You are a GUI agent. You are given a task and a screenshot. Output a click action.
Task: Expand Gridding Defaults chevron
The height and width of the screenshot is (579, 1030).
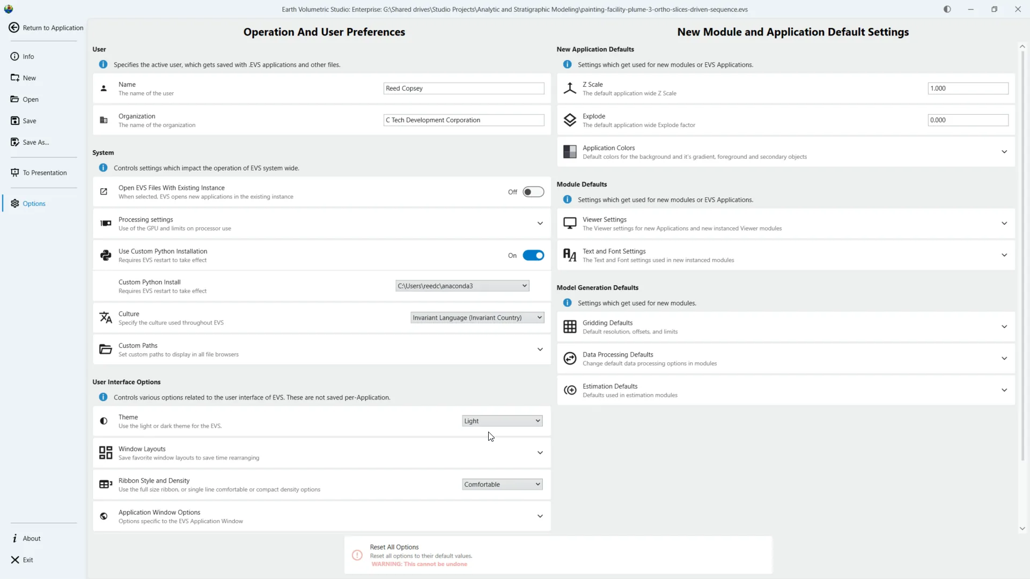tap(1004, 326)
